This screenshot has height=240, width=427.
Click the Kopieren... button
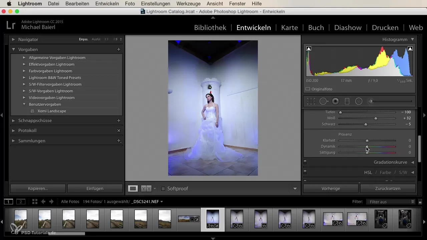coord(38,189)
